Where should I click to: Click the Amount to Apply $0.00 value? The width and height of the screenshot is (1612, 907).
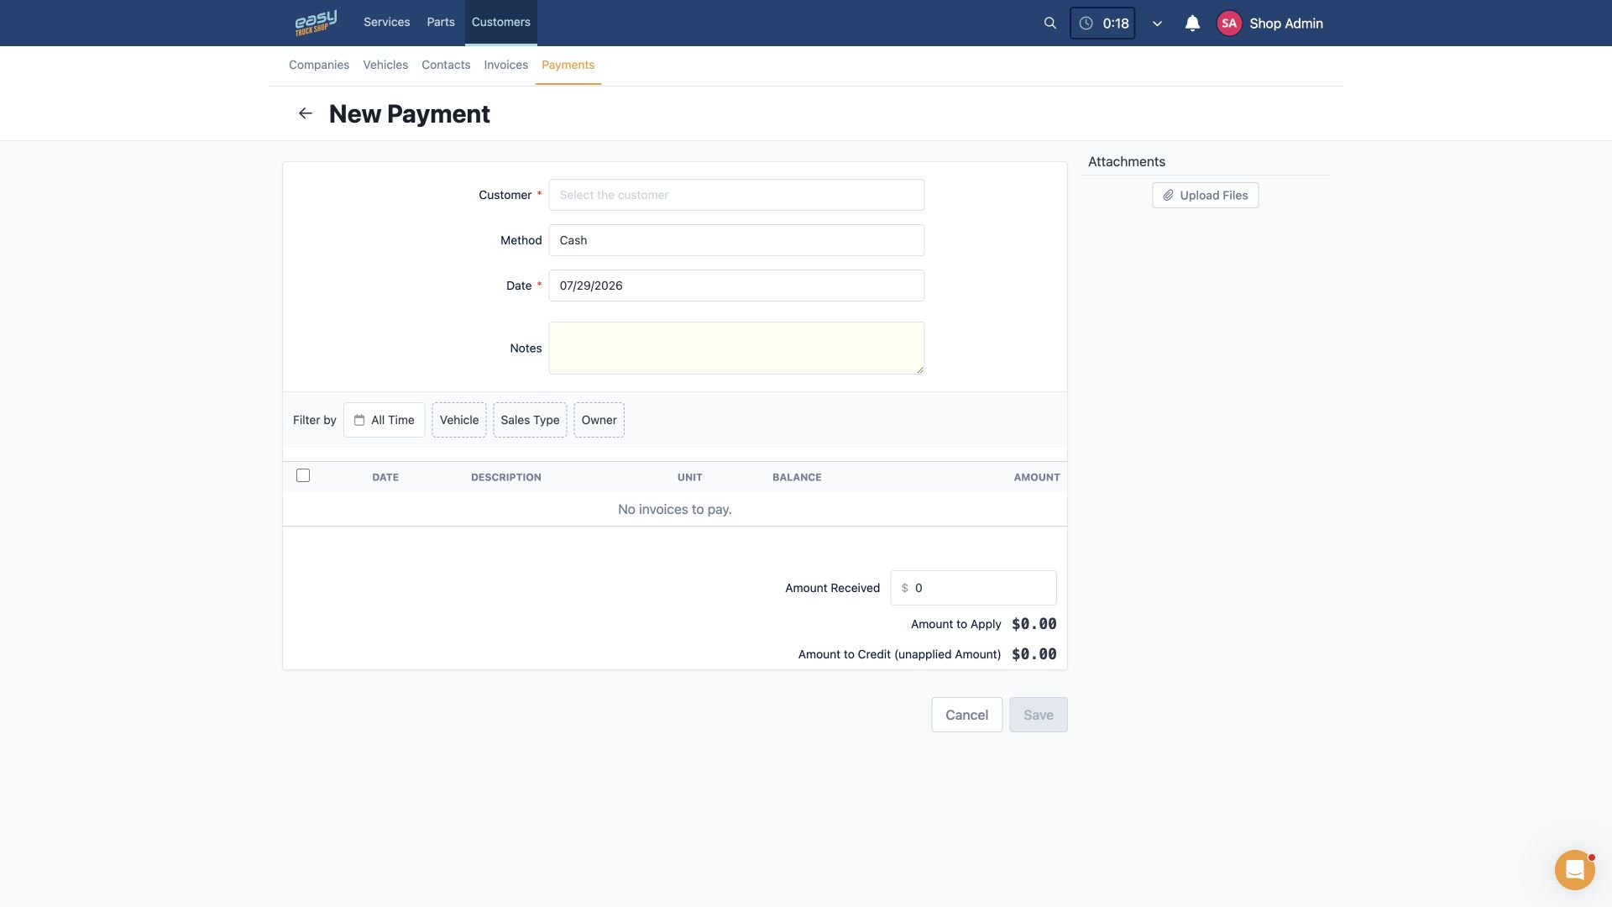1034,624
